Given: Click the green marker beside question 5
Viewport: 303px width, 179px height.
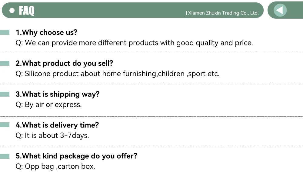Looking at the screenshot, I should pyautogui.click(x=5, y=156).
